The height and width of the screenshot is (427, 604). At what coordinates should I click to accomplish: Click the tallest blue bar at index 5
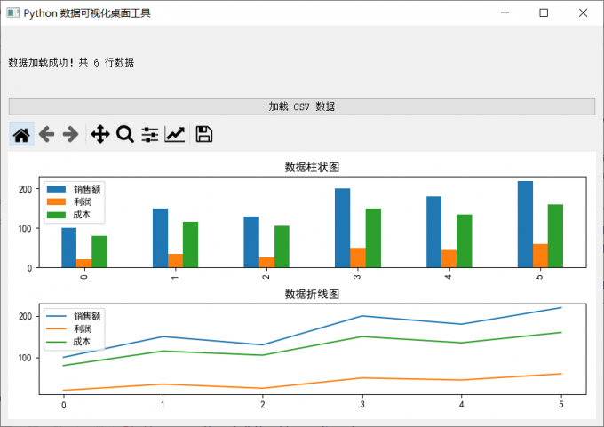point(525,224)
